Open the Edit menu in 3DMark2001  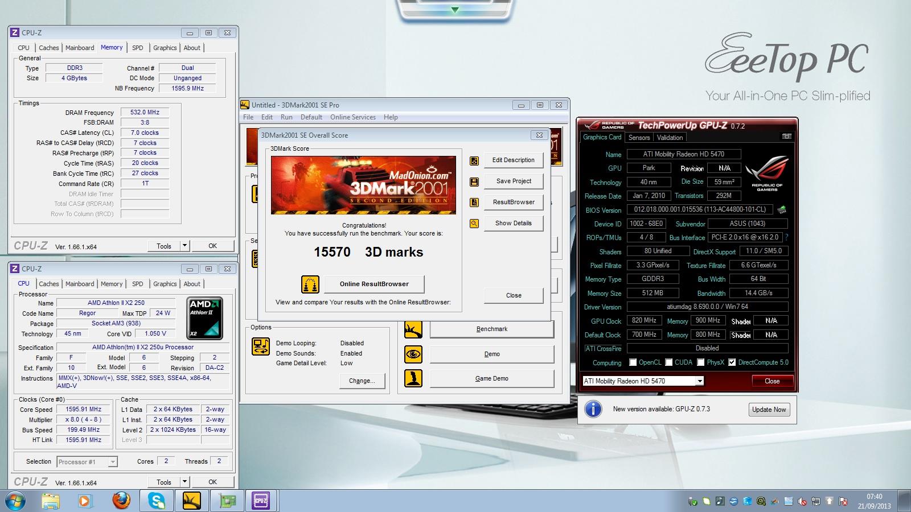tap(267, 117)
